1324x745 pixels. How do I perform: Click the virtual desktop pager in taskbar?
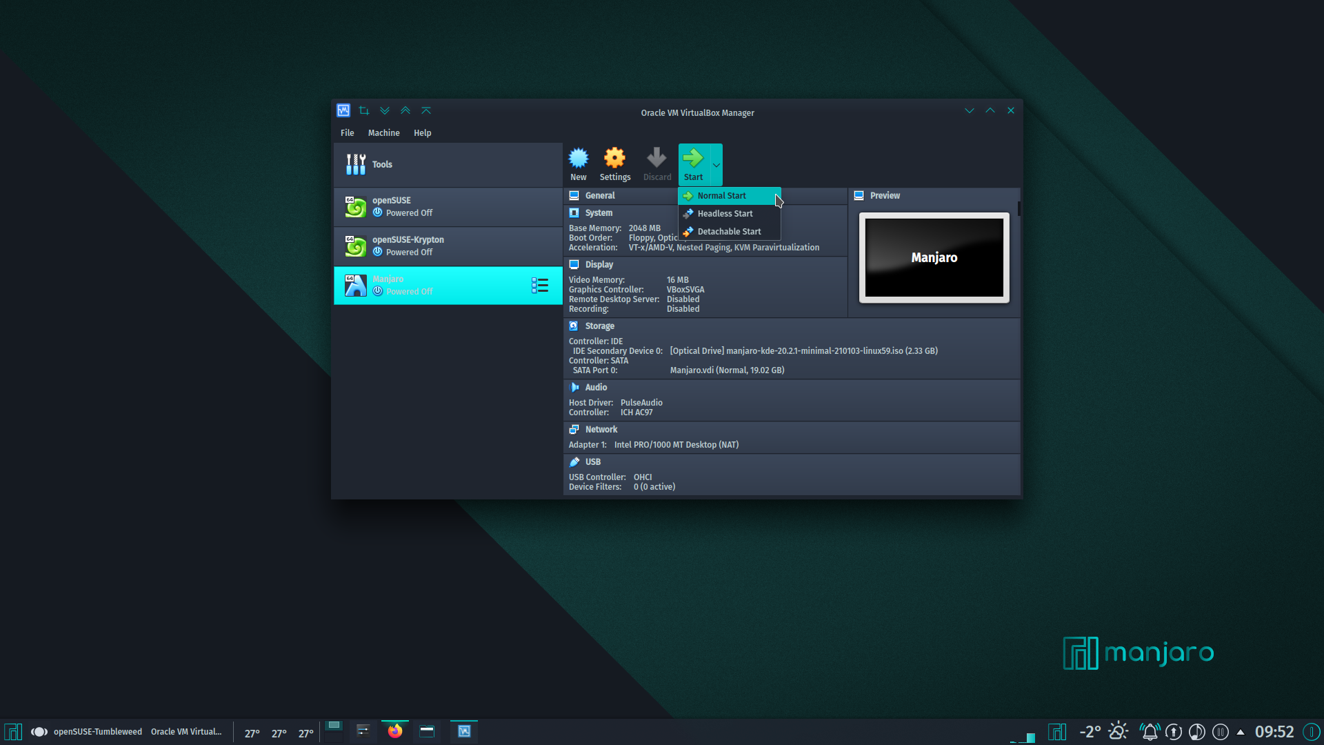click(334, 731)
